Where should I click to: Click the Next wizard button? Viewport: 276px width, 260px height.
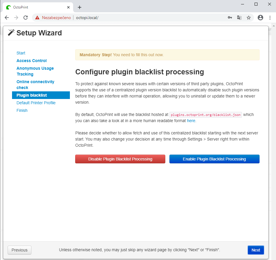click(x=256, y=250)
